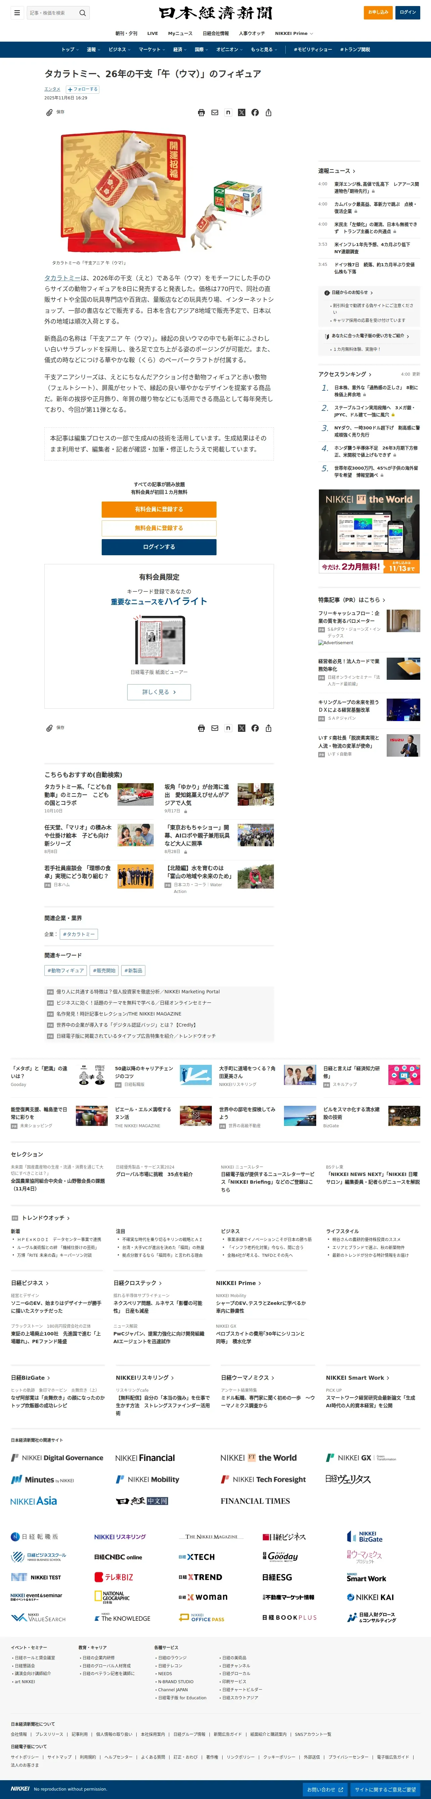Open the National Geographic logo link
431x1799 pixels.
pos(112,1597)
